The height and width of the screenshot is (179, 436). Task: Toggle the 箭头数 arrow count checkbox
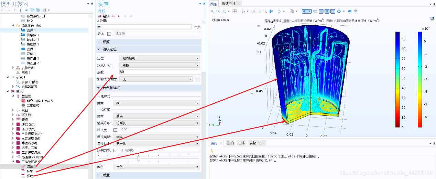point(115,130)
